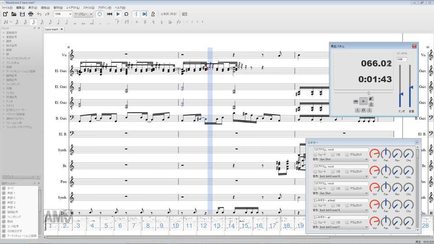Open the スタイル menu
This screenshot has width=434, height=244.
89,8
